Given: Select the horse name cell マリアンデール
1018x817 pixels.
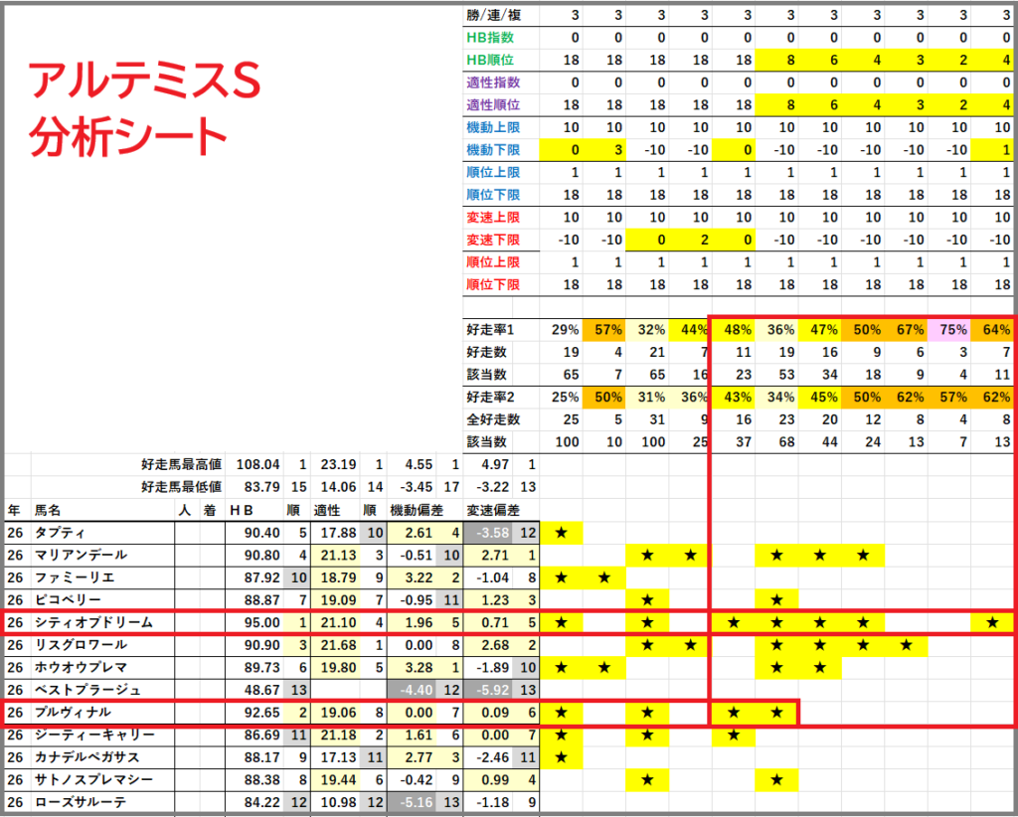Looking at the screenshot, I should pyautogui.click(x=102, y=555).
